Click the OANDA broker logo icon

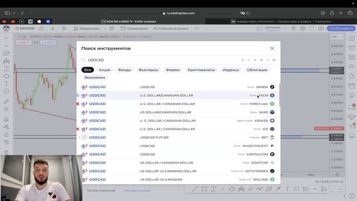(x=272, y=87)
